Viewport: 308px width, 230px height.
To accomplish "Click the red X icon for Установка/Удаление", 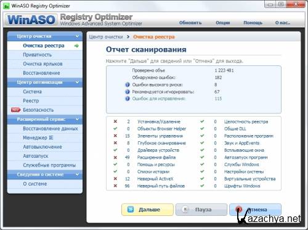I will pyautogui.click(x=115, y=121).
